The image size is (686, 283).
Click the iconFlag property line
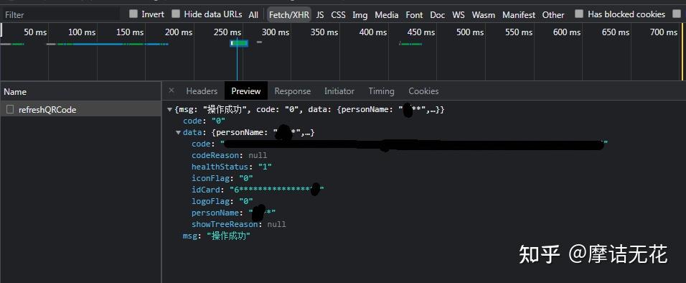(222, 178)
